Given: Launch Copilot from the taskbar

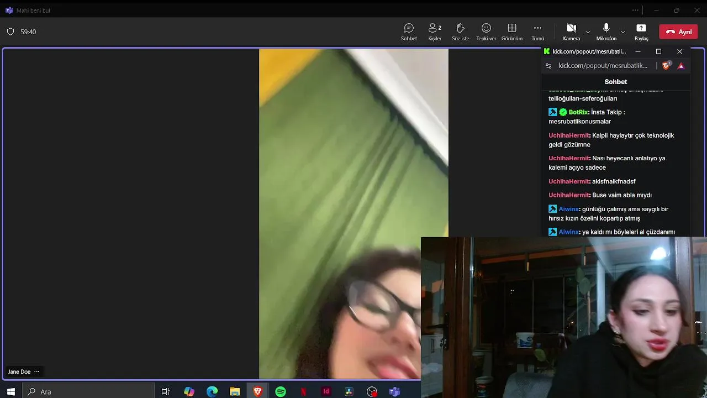Looking at the screenshot, I should tap(189, 391).
